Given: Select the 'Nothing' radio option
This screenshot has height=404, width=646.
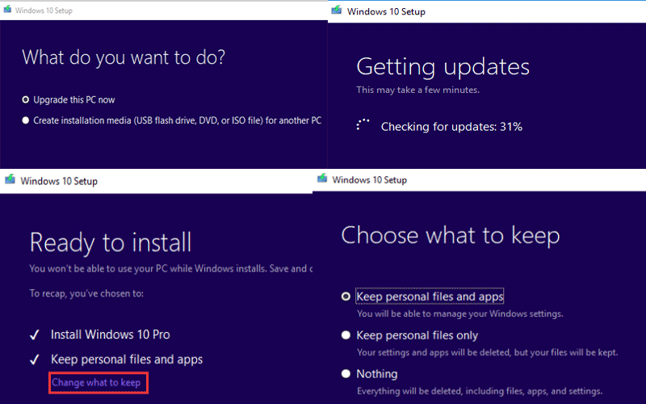Looking at the screenshot, I should tap(346, 374).
